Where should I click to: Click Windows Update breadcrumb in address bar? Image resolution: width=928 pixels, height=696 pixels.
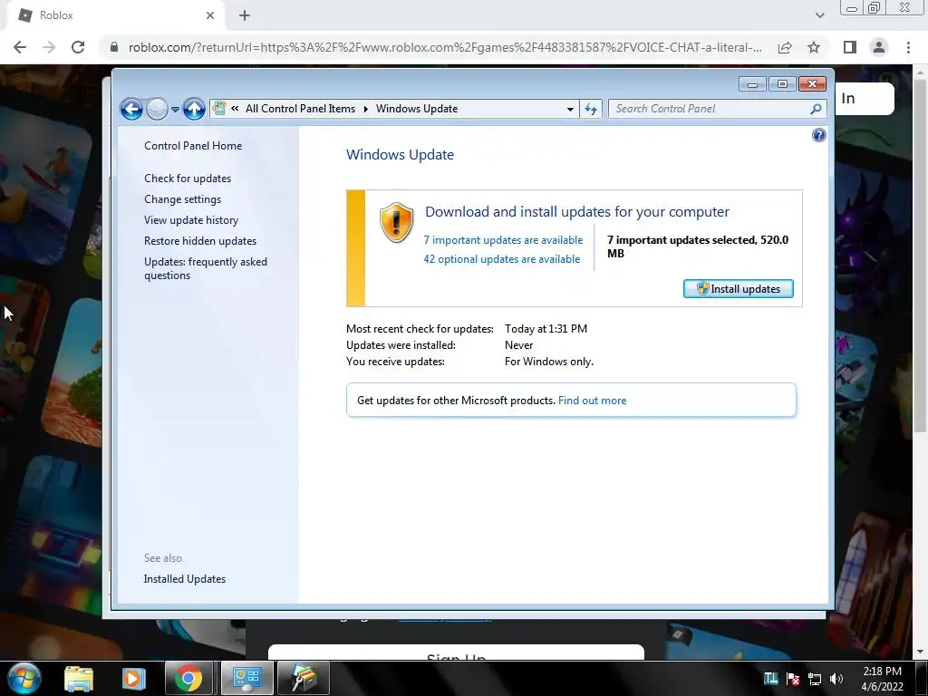[x=417, y=109]
